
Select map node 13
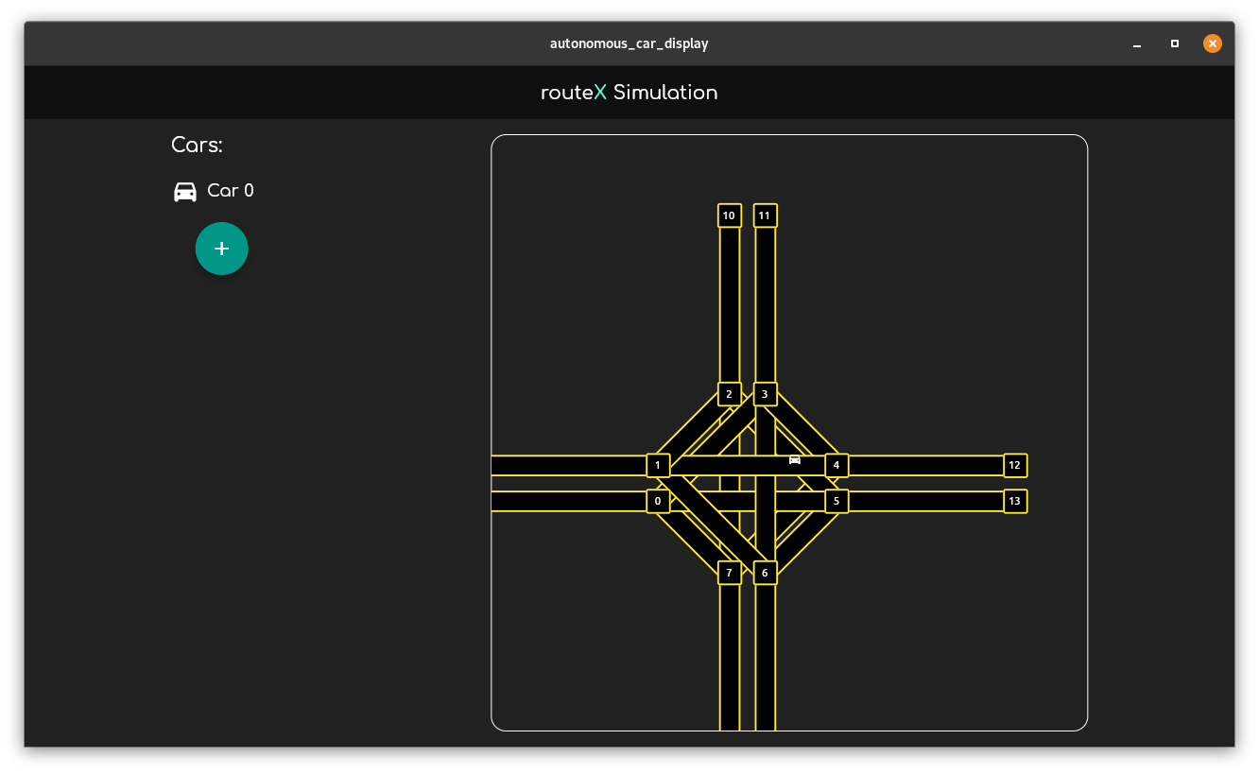click(1015, 501)
